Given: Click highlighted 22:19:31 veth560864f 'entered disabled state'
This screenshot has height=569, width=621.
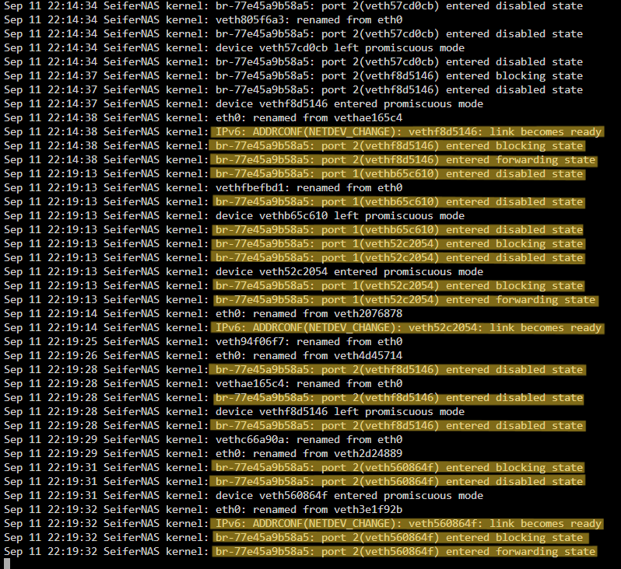Looking at the screenshot, I should [x=398, y=482].
